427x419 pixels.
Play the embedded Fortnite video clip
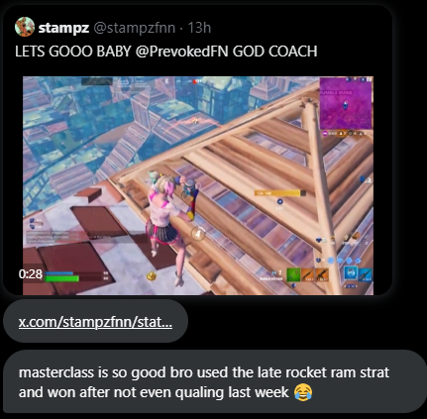(x=198, y=185)
